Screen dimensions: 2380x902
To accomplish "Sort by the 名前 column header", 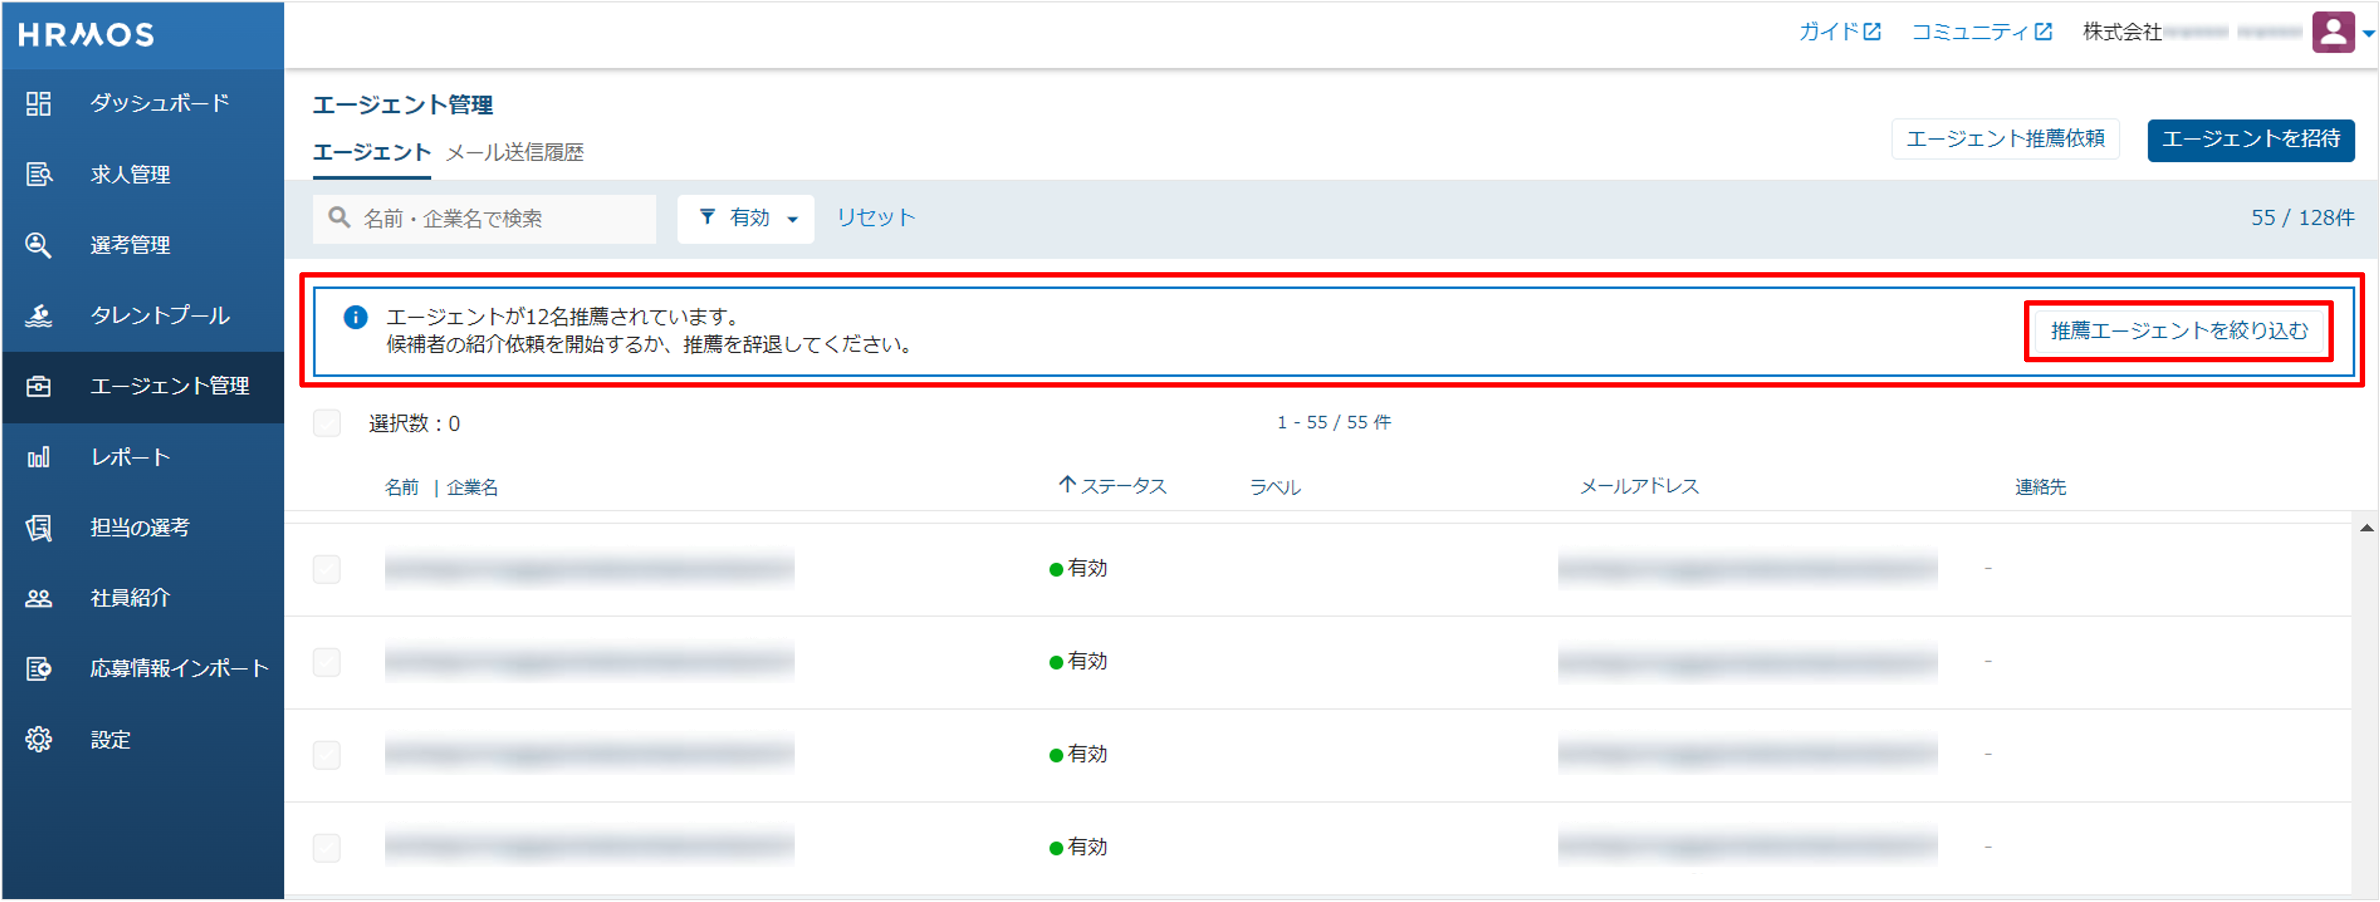I will tap(401, 488).
